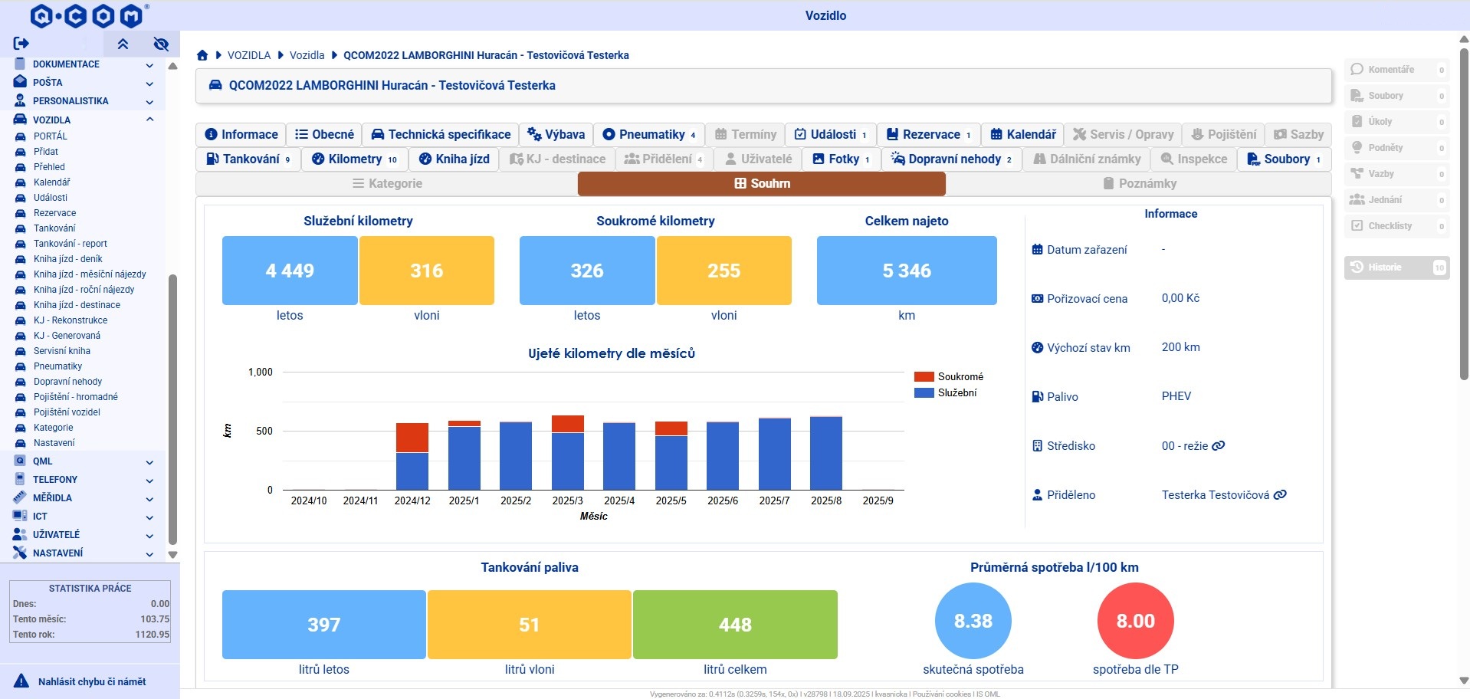Image resolution: width=1470 pixels, height=699 pixels.
Task: Click the Q.COM logo
Action: point(87,15)
